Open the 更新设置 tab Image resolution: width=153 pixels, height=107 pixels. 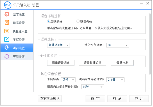tap(19, 56)
